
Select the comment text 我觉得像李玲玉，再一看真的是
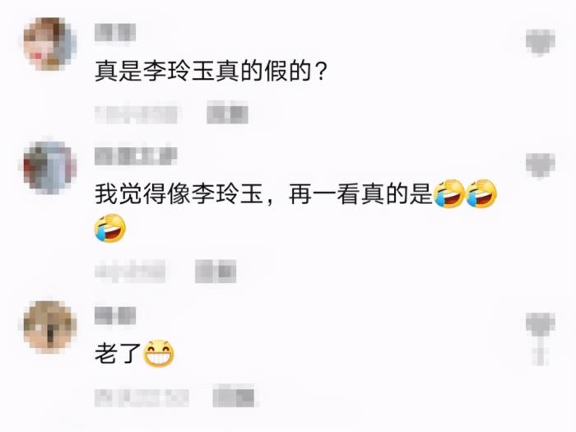263,194
